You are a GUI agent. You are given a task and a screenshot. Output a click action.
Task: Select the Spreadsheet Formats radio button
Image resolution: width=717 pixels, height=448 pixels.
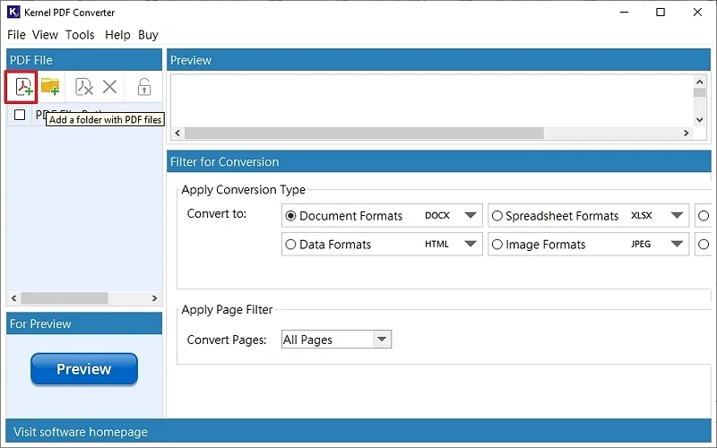point(497,216)
